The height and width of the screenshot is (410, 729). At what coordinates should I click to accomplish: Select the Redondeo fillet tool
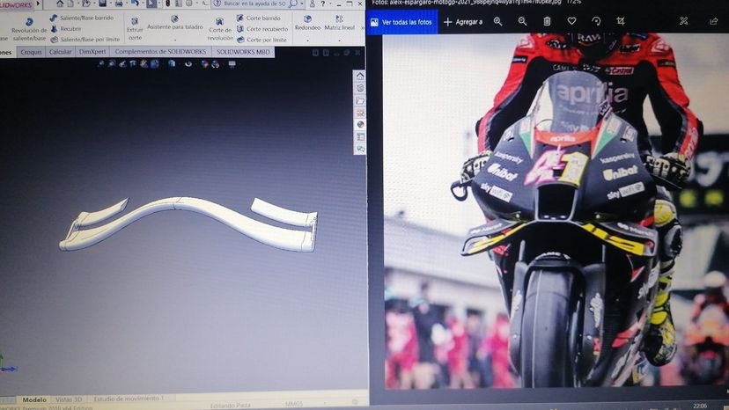307,23
